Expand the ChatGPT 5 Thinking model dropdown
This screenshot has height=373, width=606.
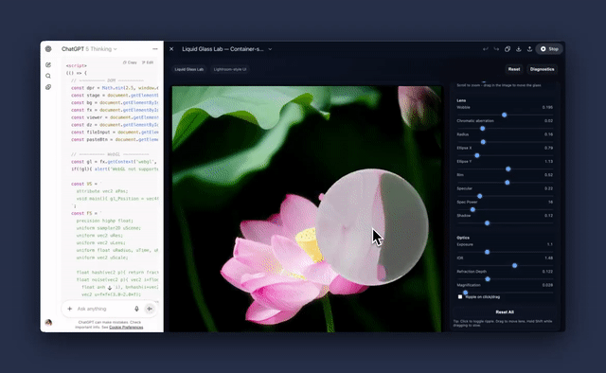[x=89, y=49]
